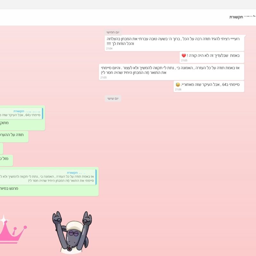Jump to quoted סיימתי ב64 reply preview
The width and height of the screenshot is (256, 256).
click(x=21, y=114)
